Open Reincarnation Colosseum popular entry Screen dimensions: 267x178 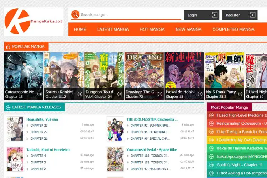(237, 123)
